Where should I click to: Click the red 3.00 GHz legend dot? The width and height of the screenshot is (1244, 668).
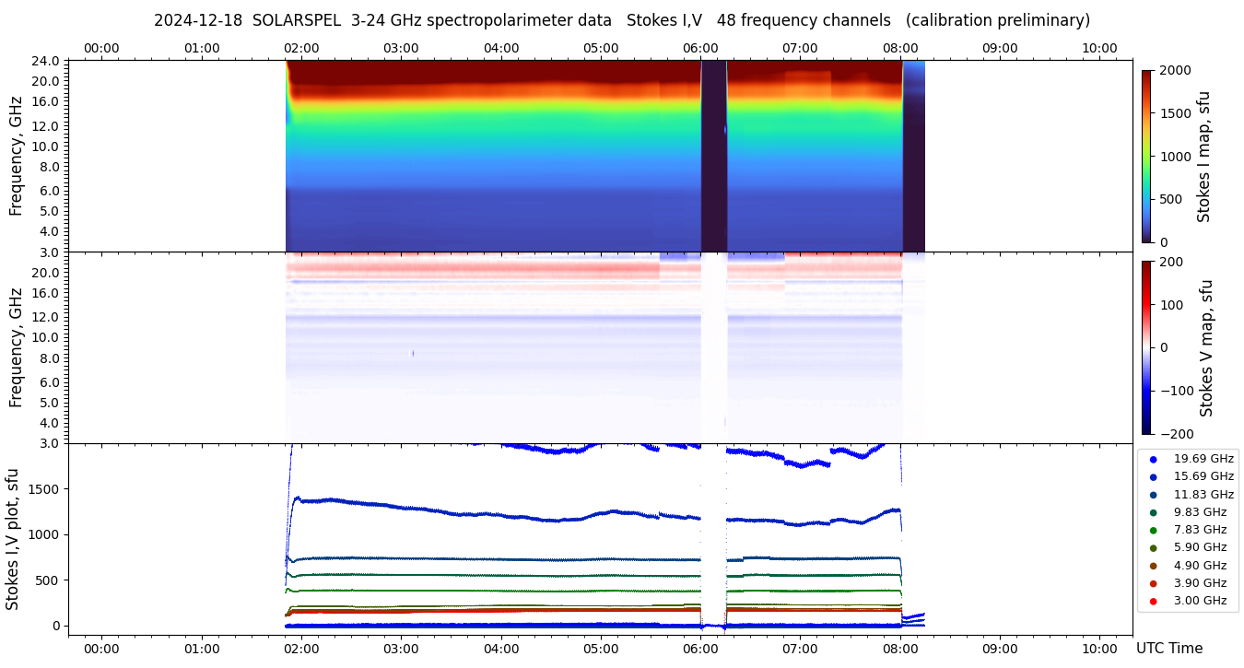coord(1153,601)
